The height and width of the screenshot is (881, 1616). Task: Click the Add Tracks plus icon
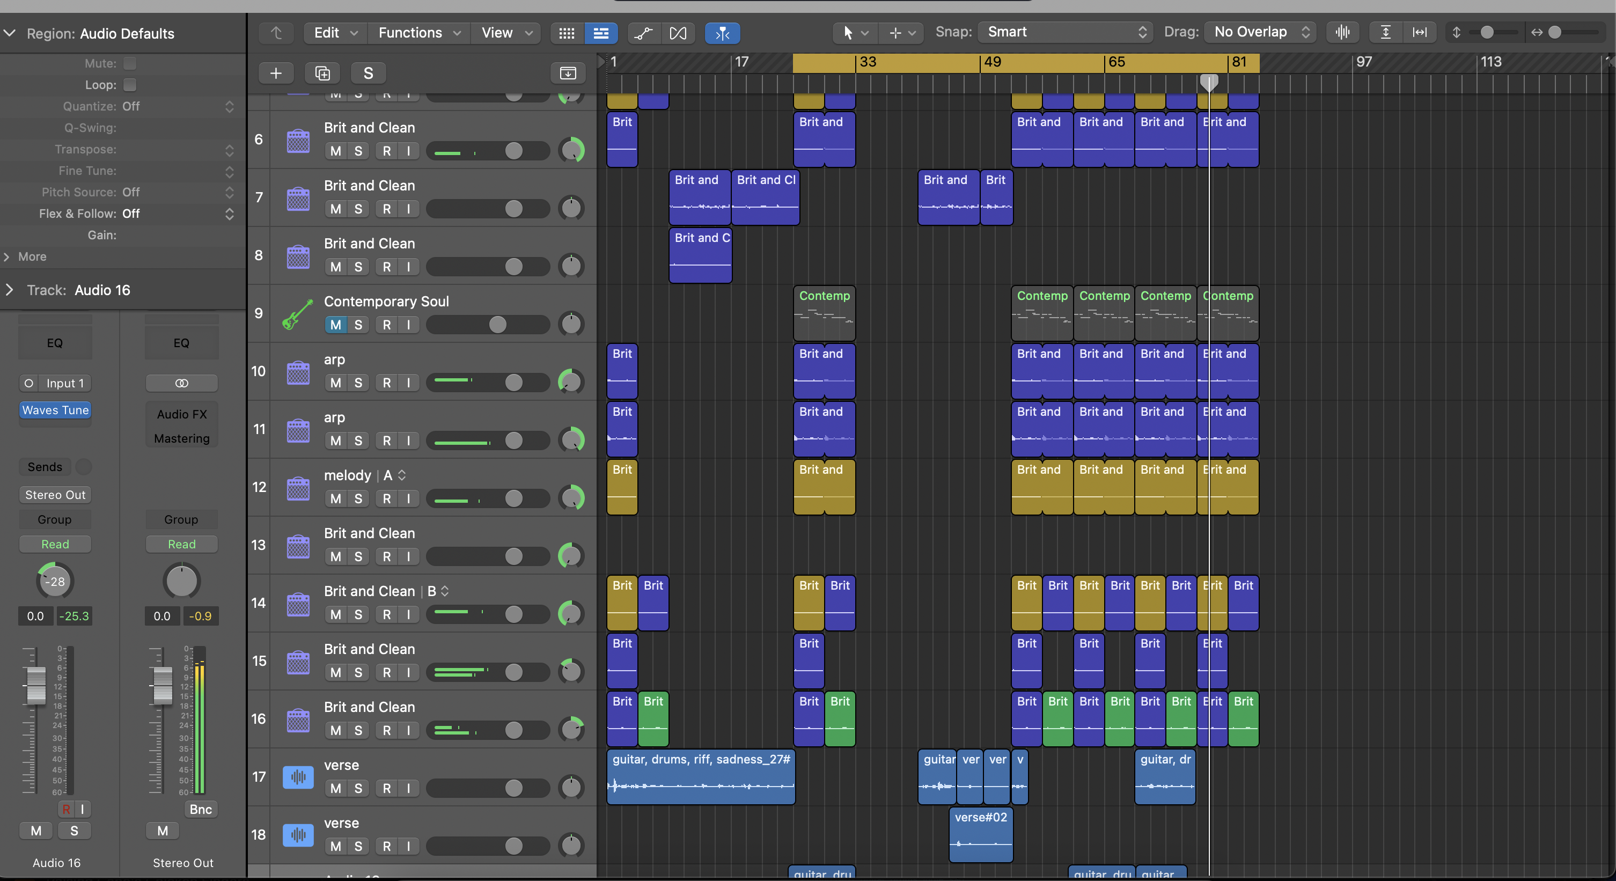276,73
